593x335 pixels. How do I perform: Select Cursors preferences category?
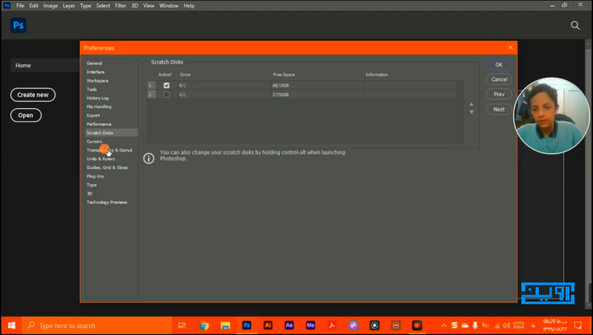coord(94,141)
